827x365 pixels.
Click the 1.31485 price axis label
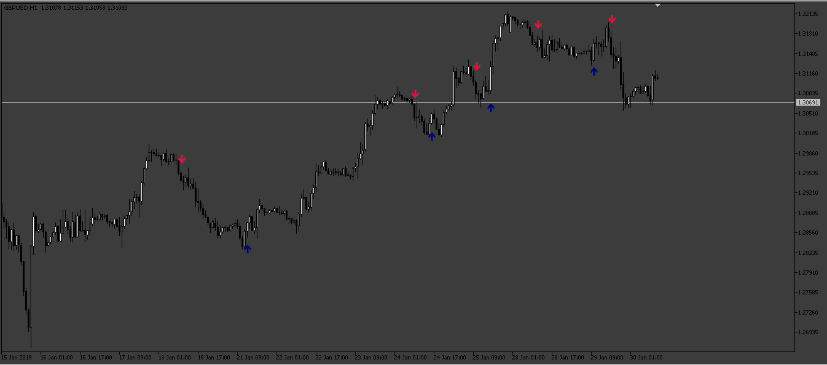807,53
